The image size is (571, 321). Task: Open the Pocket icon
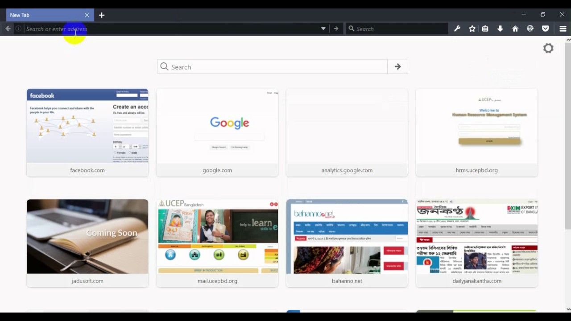coord(545,29)
